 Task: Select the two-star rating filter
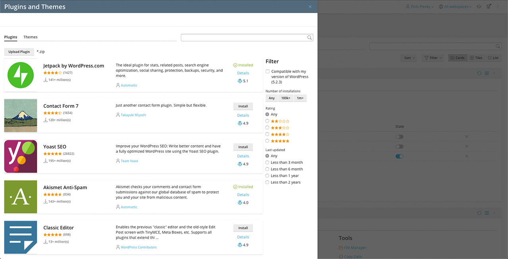pos(267,121)
